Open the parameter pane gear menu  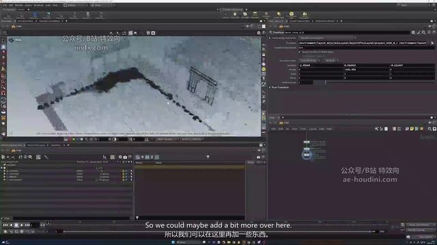[x=413, y=33]
